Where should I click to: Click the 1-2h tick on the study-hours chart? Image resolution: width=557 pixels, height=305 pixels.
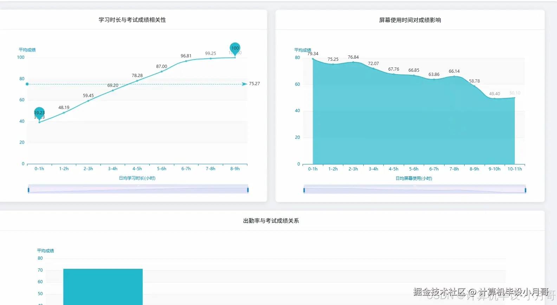tap(64, 169)
